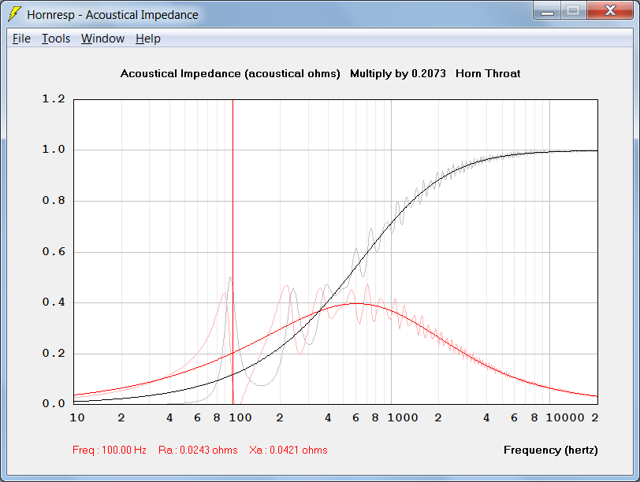Click the 1.0 vertical axis label
This screenshot has width=640, height=482.
pos(54,150)
